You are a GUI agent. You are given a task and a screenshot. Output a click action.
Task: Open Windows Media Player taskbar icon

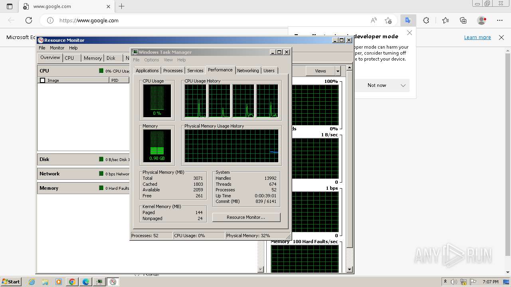click(x=59, y=282)
